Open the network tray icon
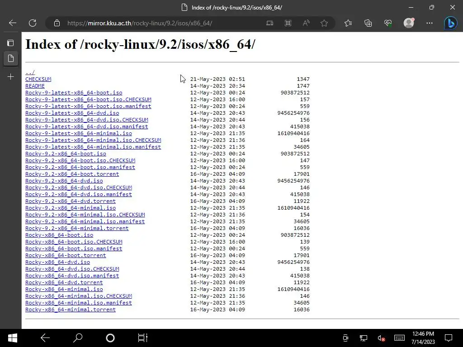The width and height of the screenshot is (463, 347). [x=363, y=338]
